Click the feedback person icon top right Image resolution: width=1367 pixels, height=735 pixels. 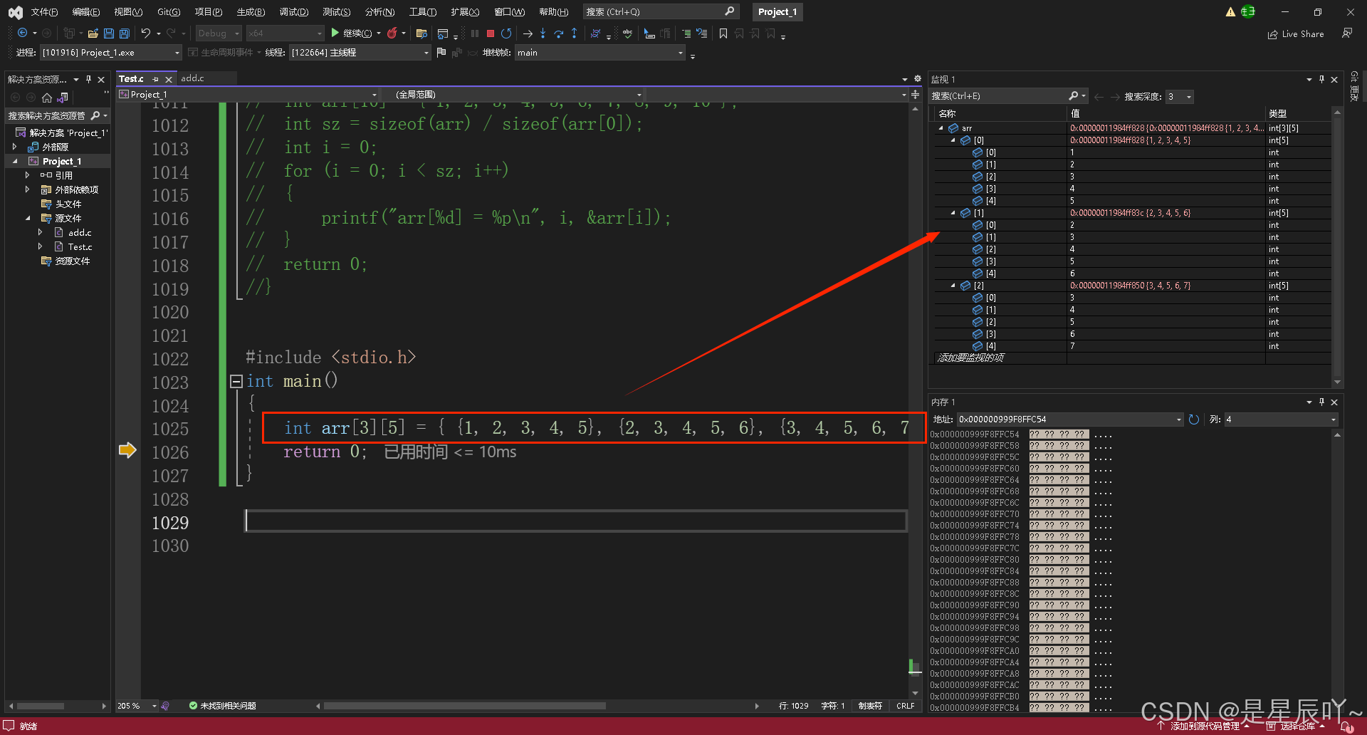[x=1346, y=33]
